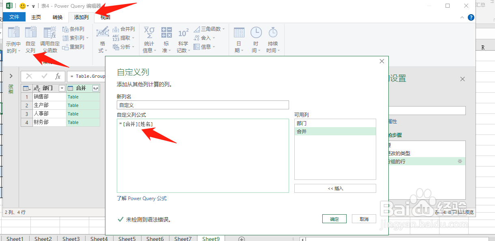495x241 pixels.
Task: Open the 部门 column filter dropdown
Action: (x=62, y=88)
